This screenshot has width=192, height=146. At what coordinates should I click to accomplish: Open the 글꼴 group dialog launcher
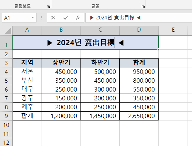[x=143, y=6]
